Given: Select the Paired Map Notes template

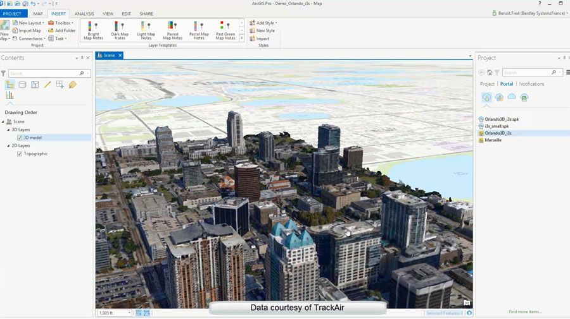Looking at the screenshot, I should (173, 30).
